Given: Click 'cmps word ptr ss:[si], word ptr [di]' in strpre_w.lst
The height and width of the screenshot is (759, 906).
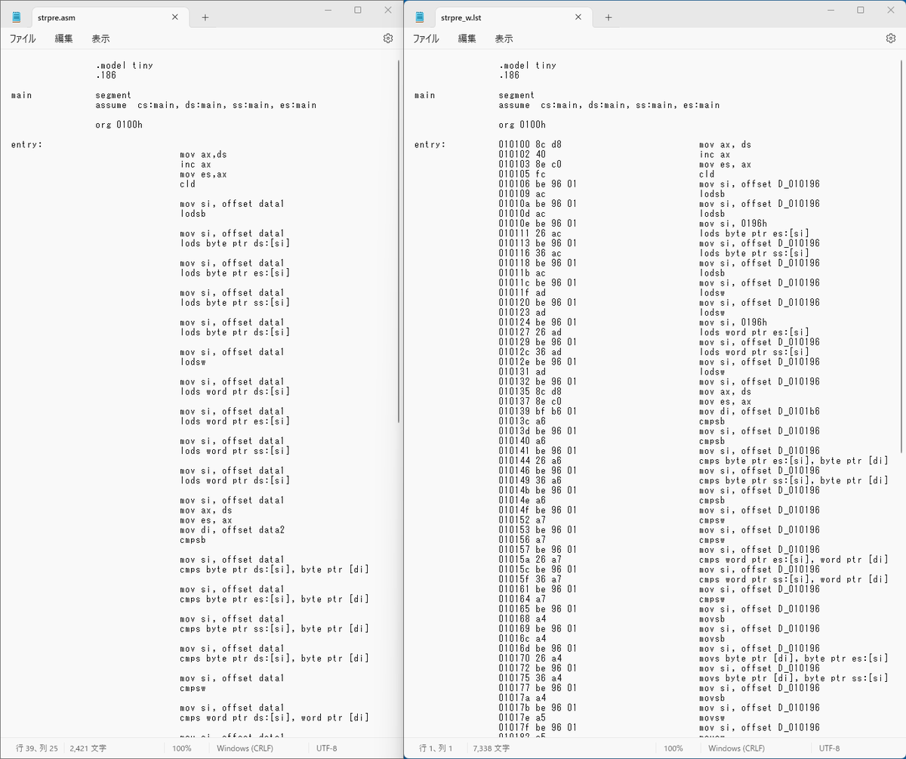Looking at the screenshot, I should point(794,579).
